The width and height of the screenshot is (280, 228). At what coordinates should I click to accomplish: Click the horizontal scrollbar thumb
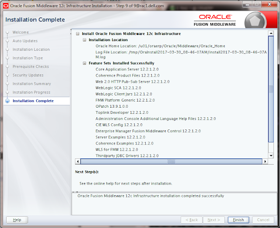pos(171,161)
